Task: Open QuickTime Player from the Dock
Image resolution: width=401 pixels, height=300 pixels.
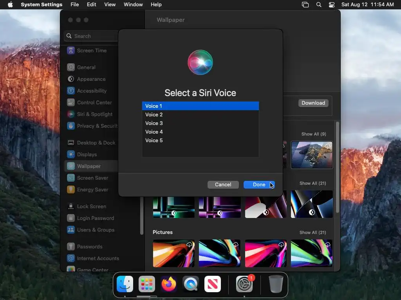Action: tap(191, 284)
